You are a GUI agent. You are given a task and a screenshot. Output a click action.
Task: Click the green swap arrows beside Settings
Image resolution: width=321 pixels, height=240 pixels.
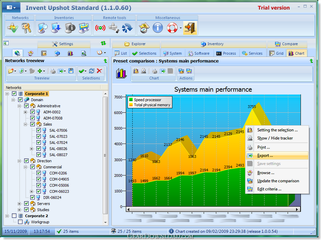point(103,43)
